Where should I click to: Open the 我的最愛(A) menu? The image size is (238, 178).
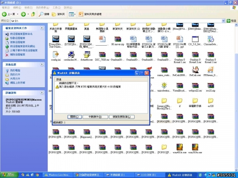click(x=42, y=7)
